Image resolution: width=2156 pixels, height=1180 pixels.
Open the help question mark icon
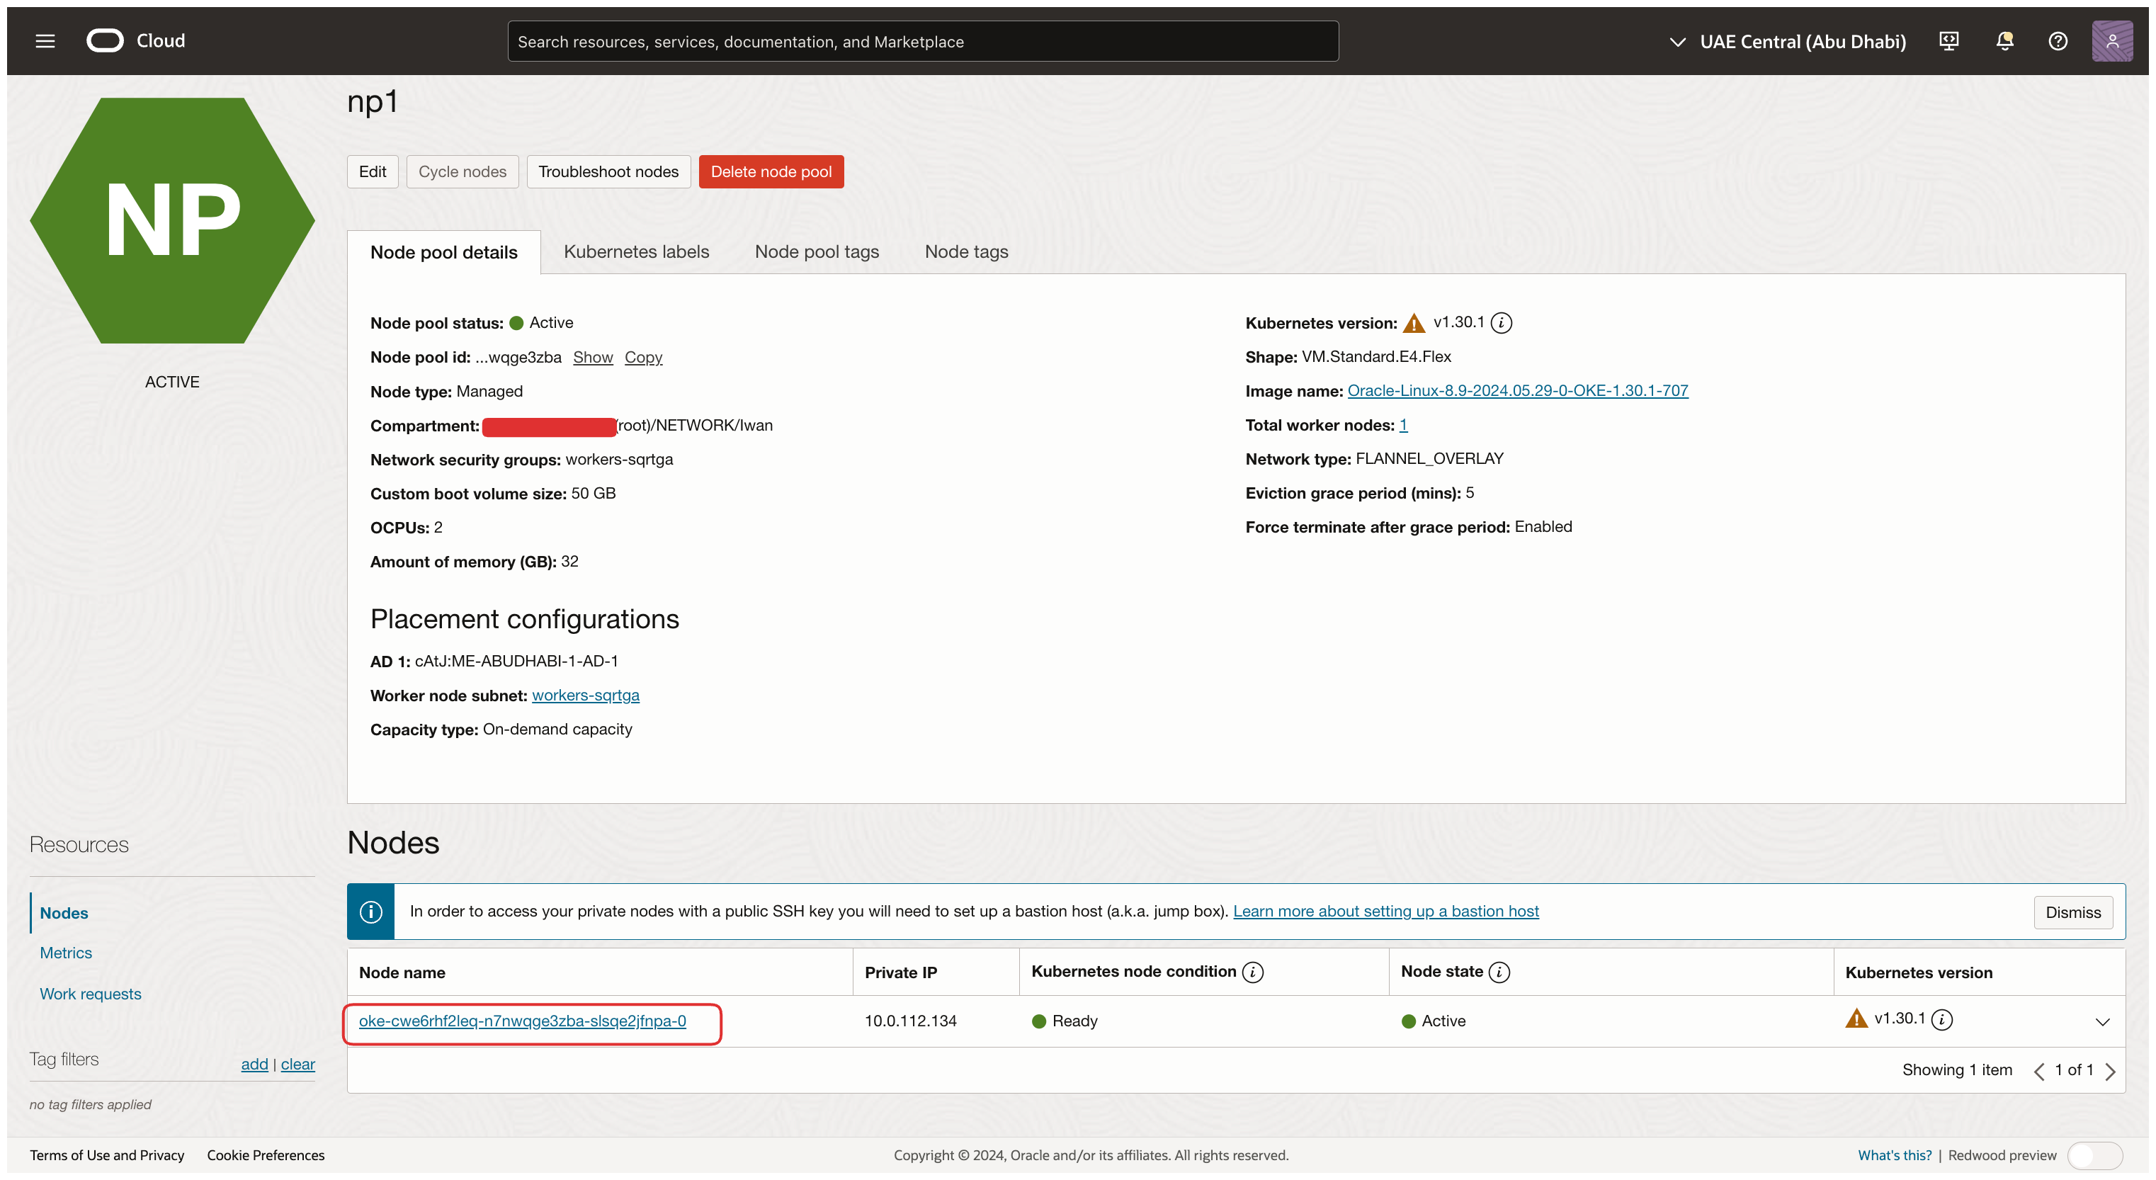2058,41
